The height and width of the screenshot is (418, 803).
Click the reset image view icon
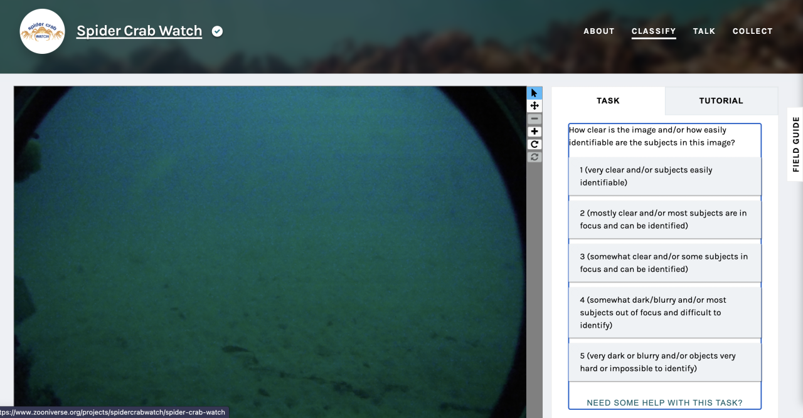coord(534,157)
